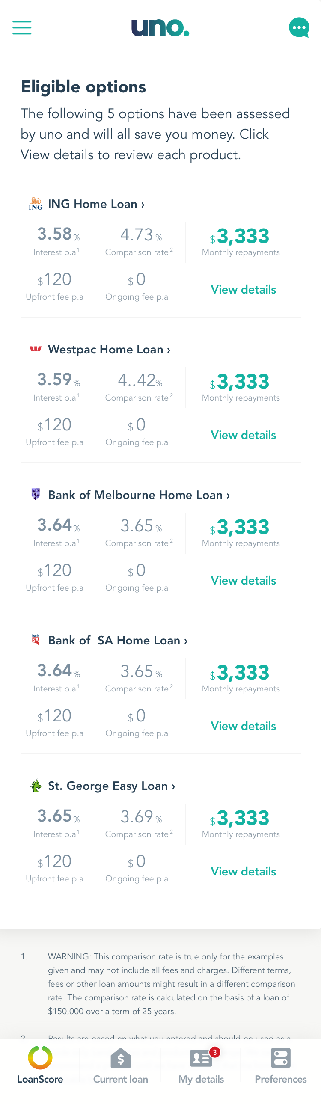Expand St. George Easy Loan heading
The height and width of the screenshot is (1104, 321).
point(111,786)
